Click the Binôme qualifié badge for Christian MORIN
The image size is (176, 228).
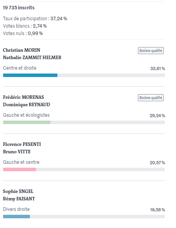click(x=151, y=51)
